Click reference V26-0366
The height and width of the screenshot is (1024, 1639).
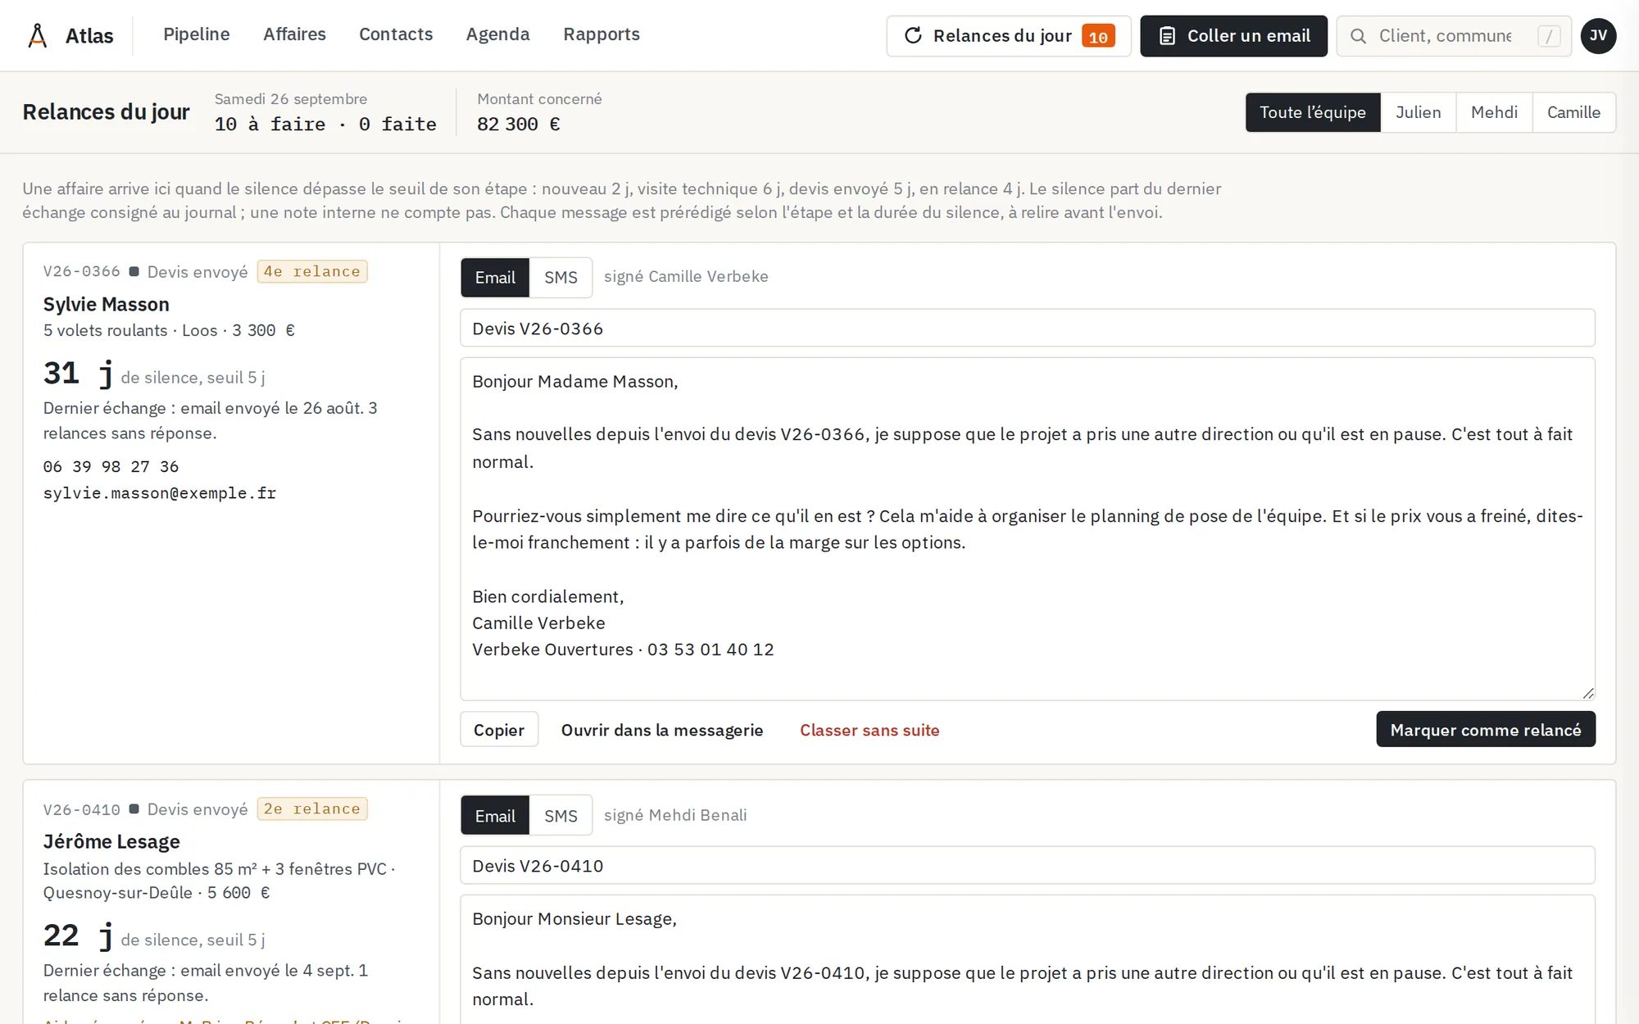[x=82, y=272]
